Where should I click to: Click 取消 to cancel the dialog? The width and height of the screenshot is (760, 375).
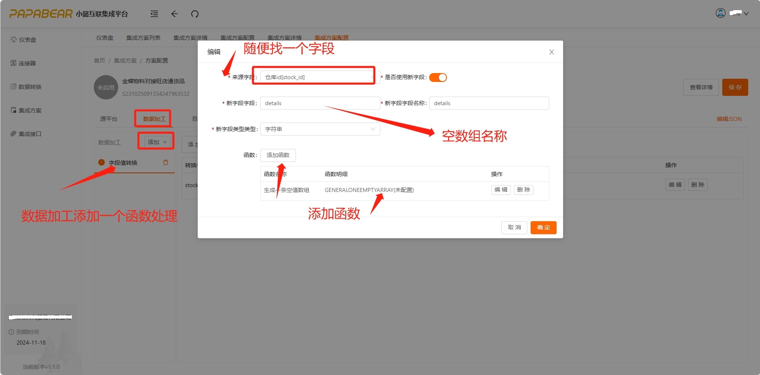pos(514,227)
